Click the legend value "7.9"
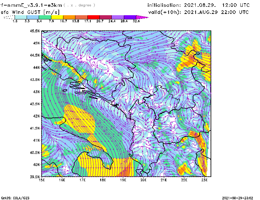The width and height of the screenshot is (260, 200). click(51, 21)
